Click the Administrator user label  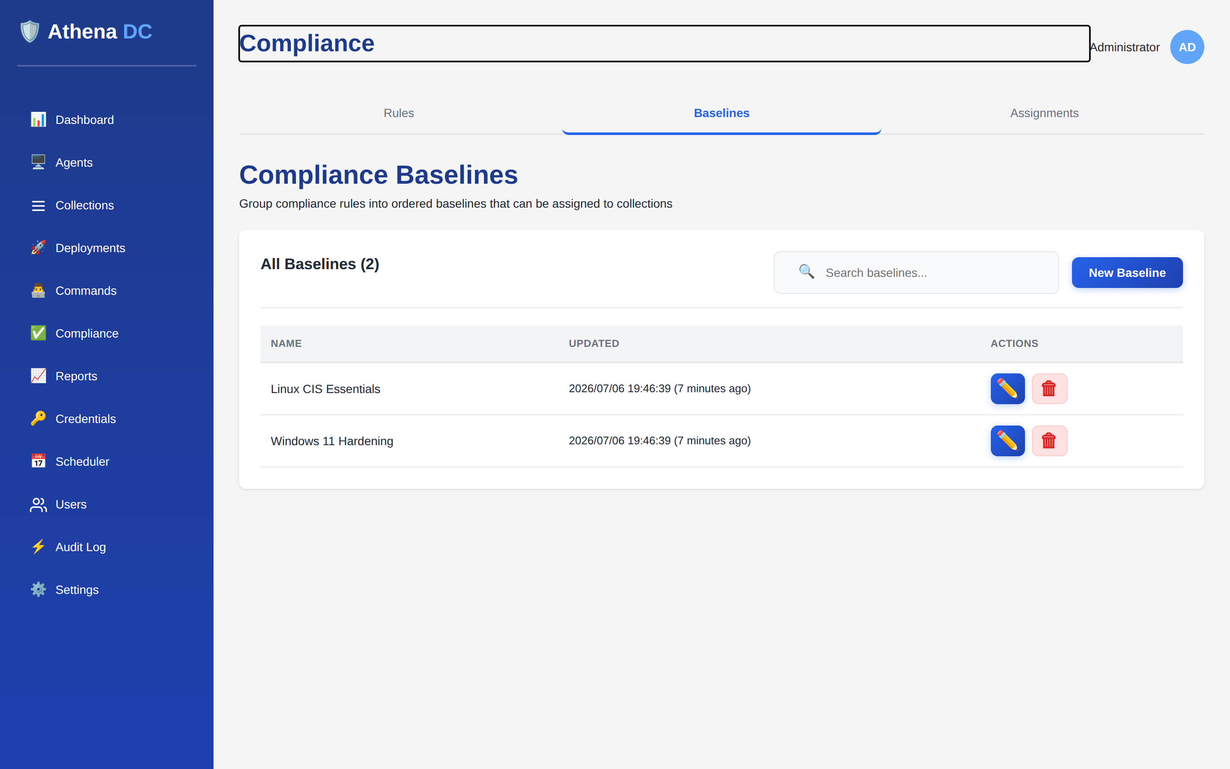coord(1124,47)
